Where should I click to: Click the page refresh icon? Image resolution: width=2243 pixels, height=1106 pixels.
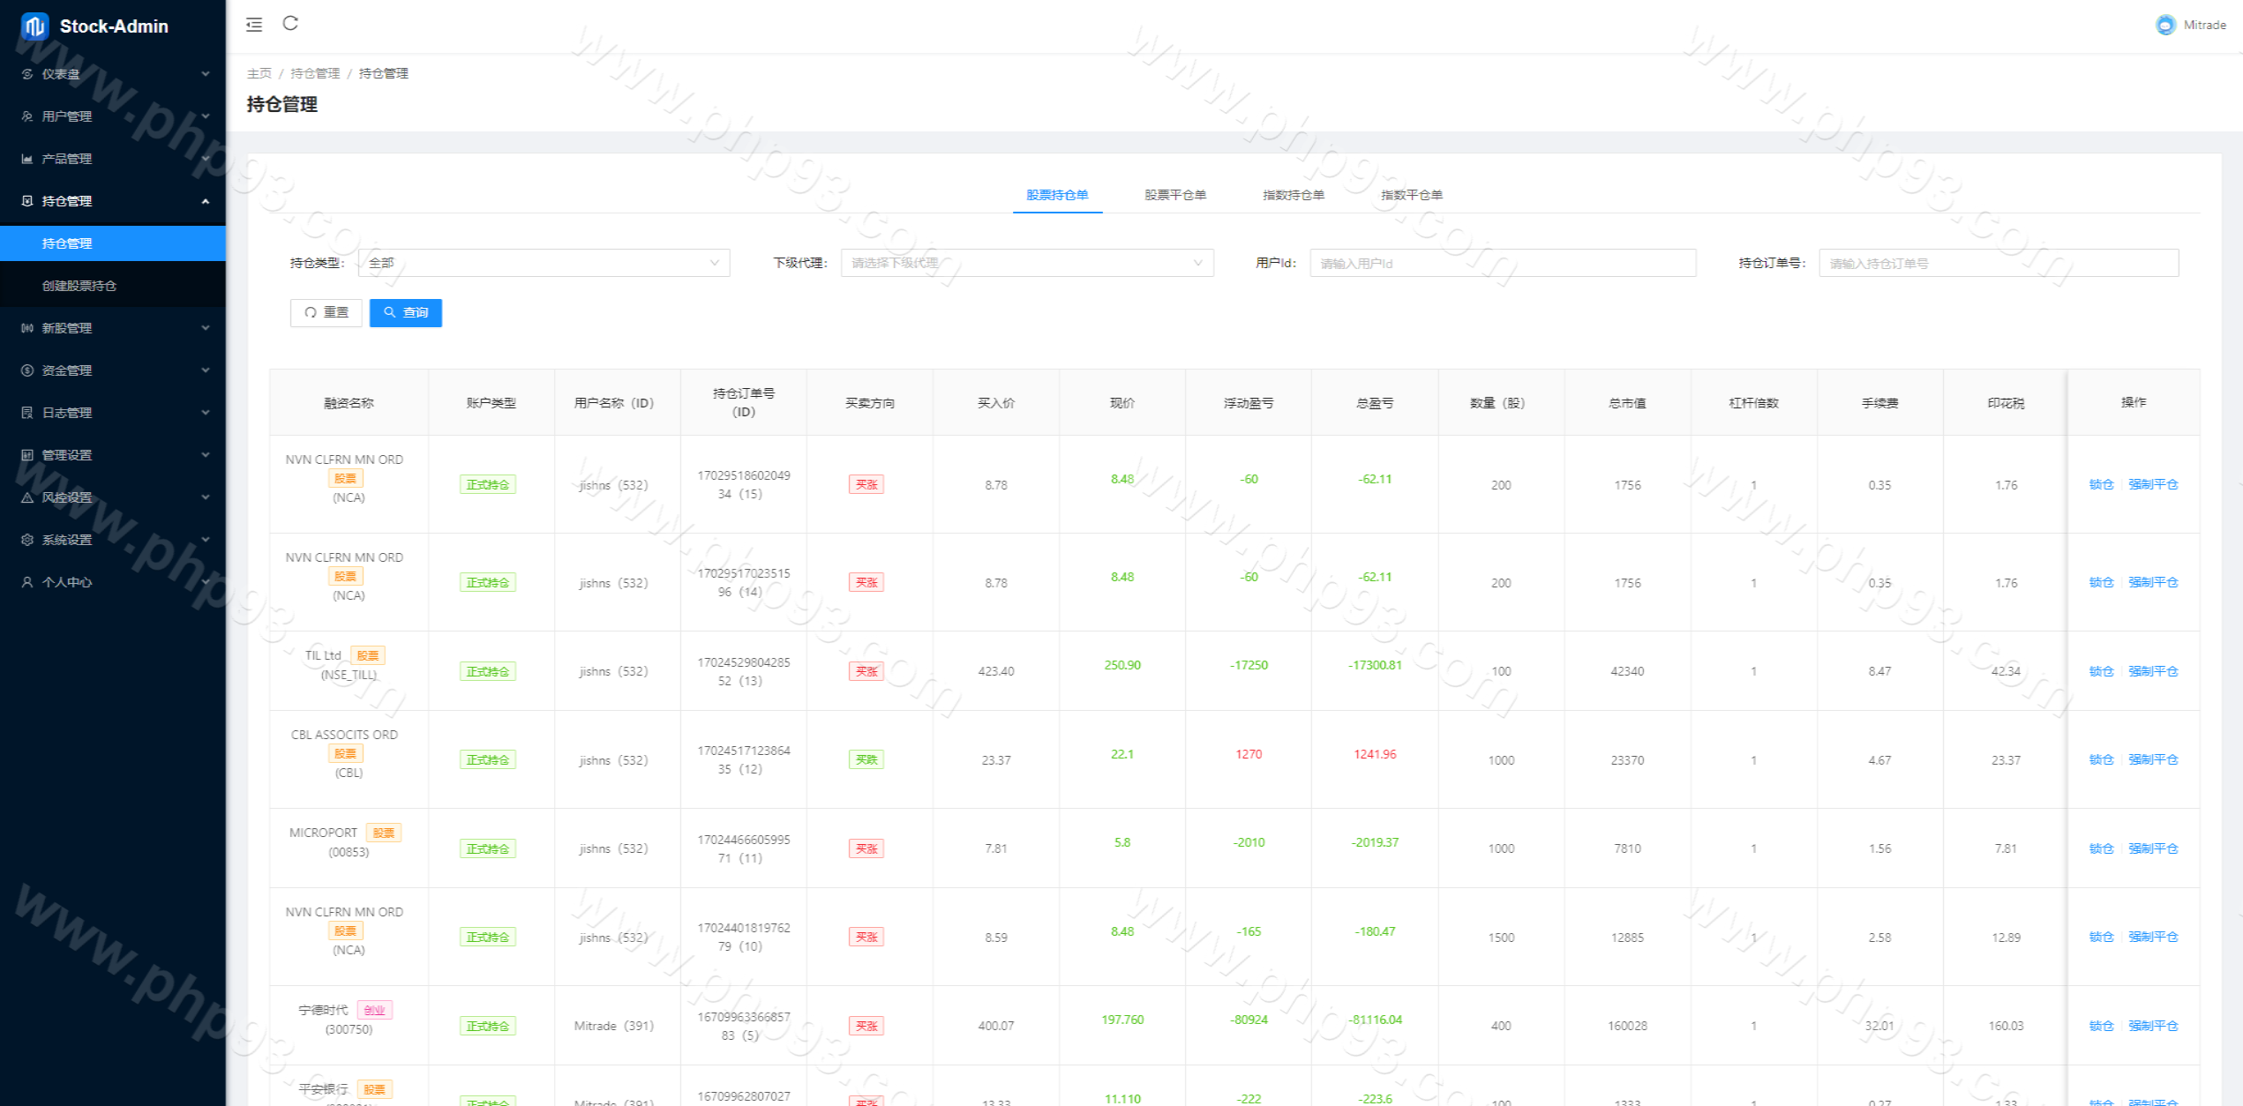[x=290, y=24]
